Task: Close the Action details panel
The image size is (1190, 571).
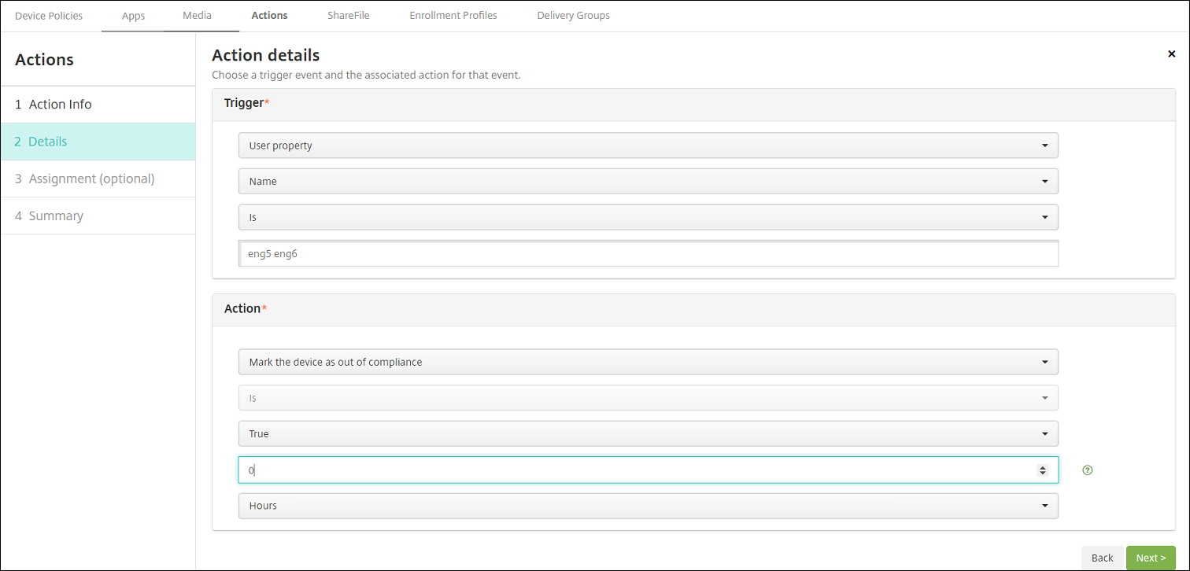Action: [x=1171, y=53]
